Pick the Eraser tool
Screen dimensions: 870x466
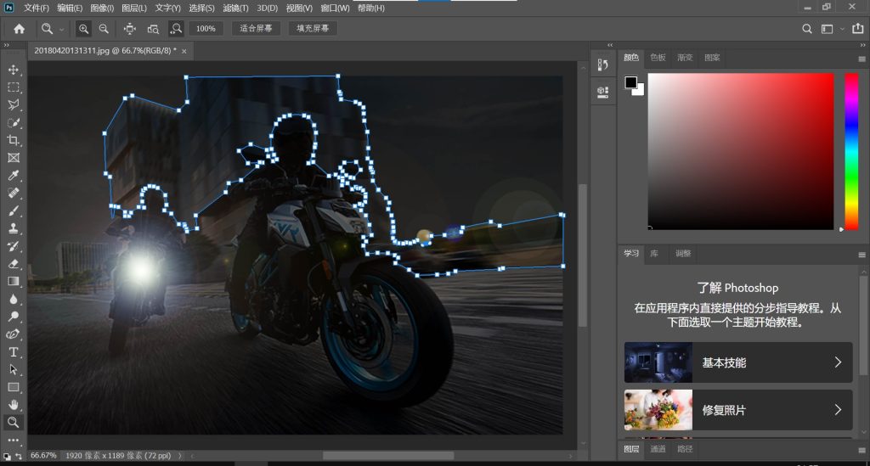[x=13, y=264]
